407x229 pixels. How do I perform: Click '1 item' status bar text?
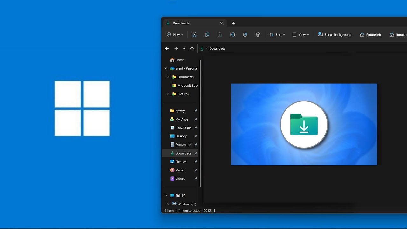coord(169,211)
